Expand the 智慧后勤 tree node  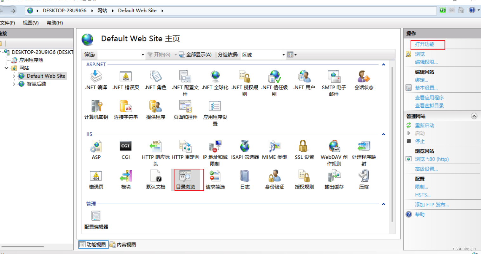pos(14,84)
